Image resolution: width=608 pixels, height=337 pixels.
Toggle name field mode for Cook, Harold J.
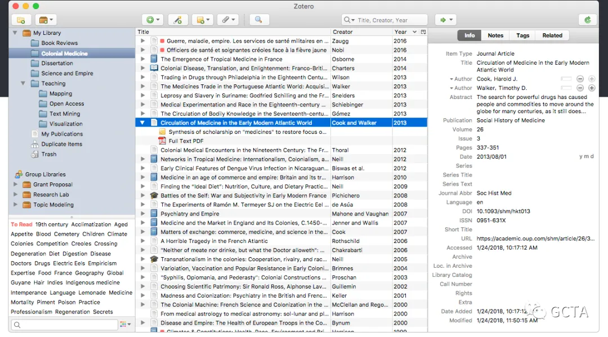pos(566,79)
